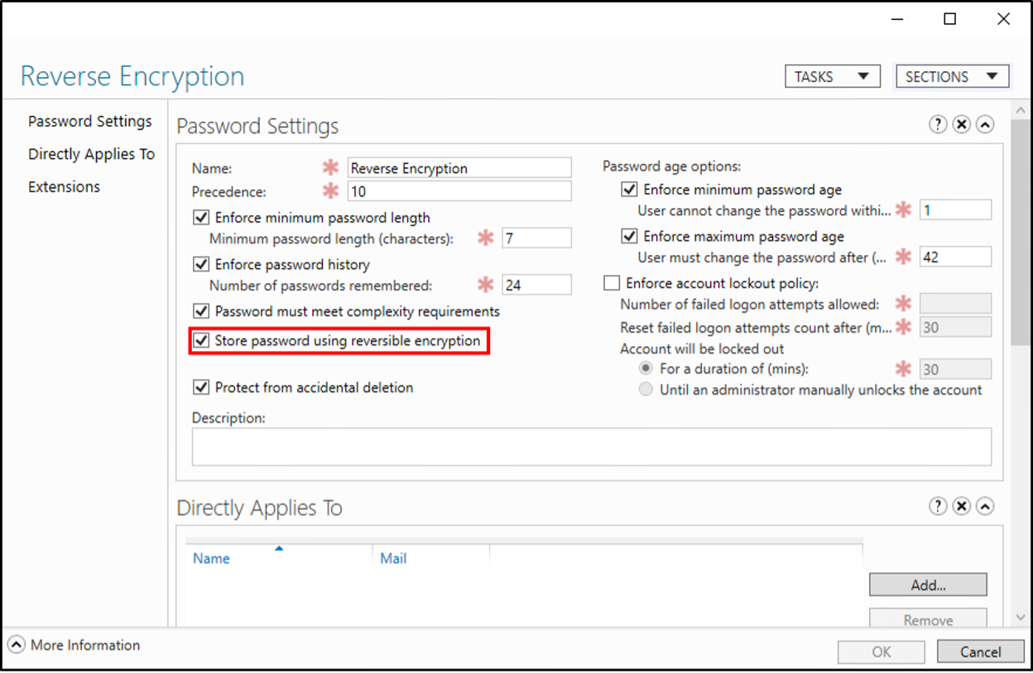Open the SECTIONS dropdown
The width and height of the screenshot is (1033, 673).
click(953, 76)
